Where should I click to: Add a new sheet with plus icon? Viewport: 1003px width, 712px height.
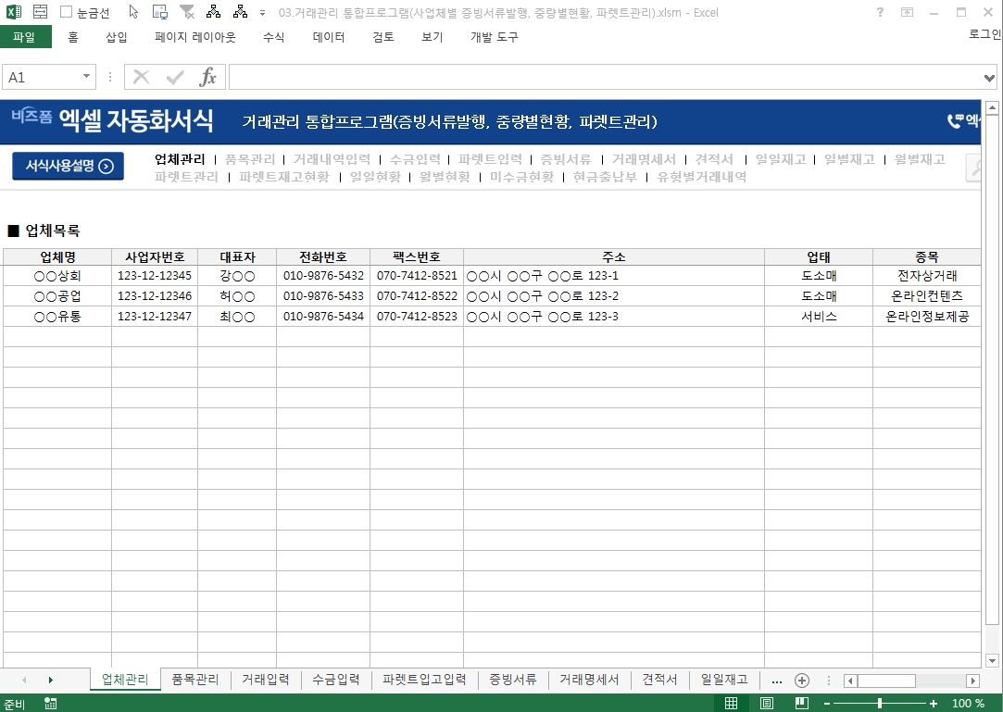point(801,681)
